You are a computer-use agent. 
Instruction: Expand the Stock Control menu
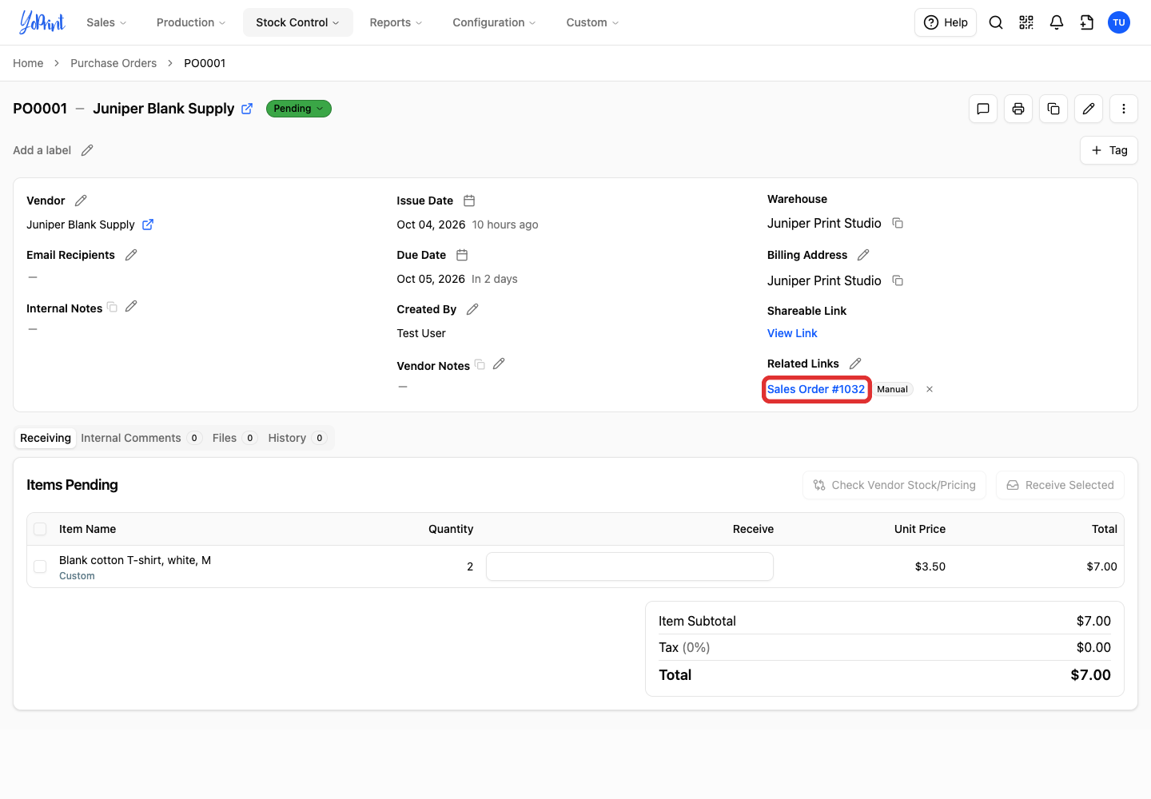297,22
